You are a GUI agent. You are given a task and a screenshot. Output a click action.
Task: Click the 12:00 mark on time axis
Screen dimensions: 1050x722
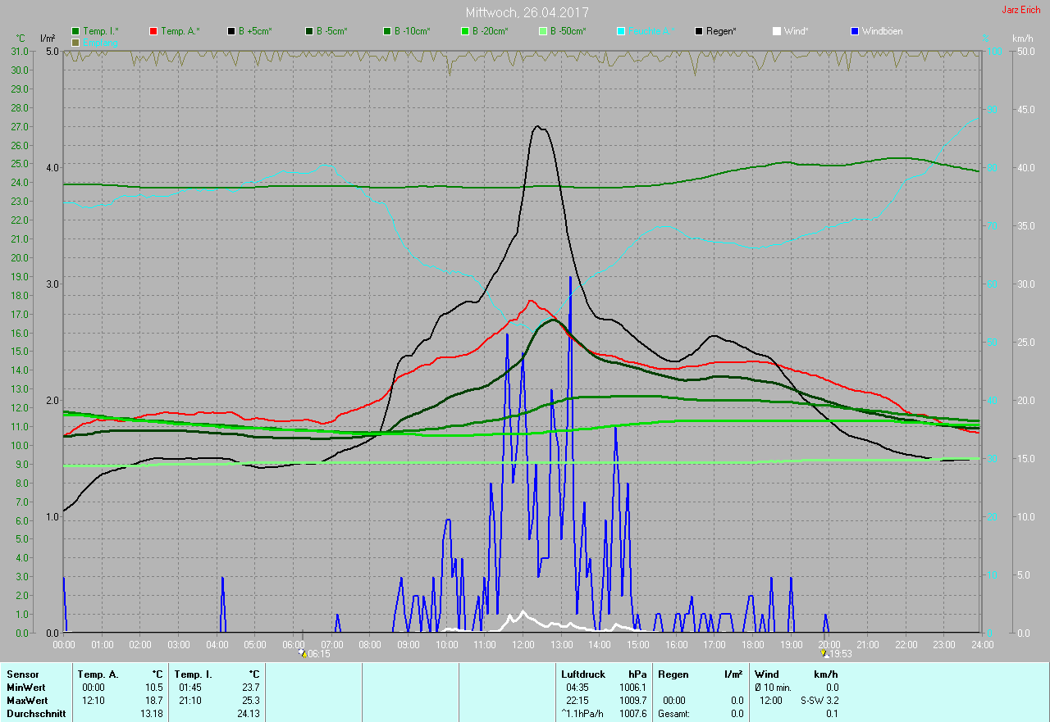tap(523, 645)
